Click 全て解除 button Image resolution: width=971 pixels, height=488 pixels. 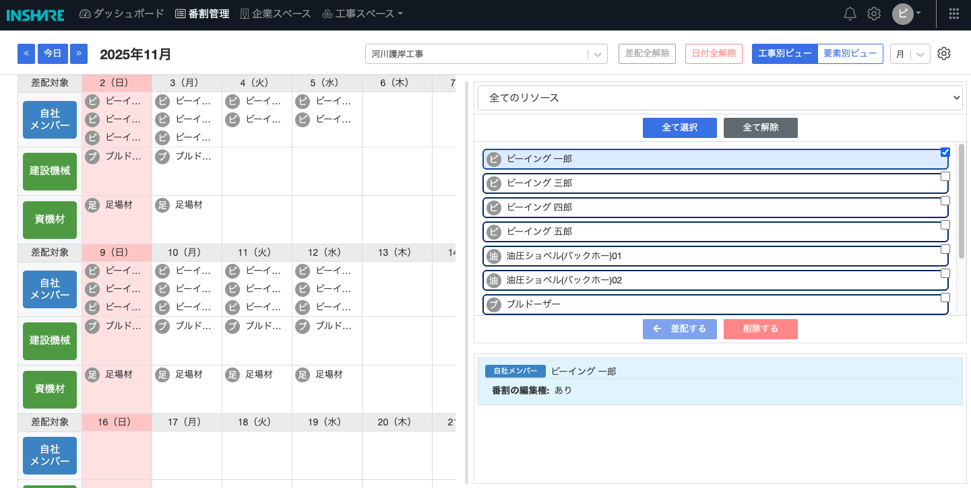point(761,128)
